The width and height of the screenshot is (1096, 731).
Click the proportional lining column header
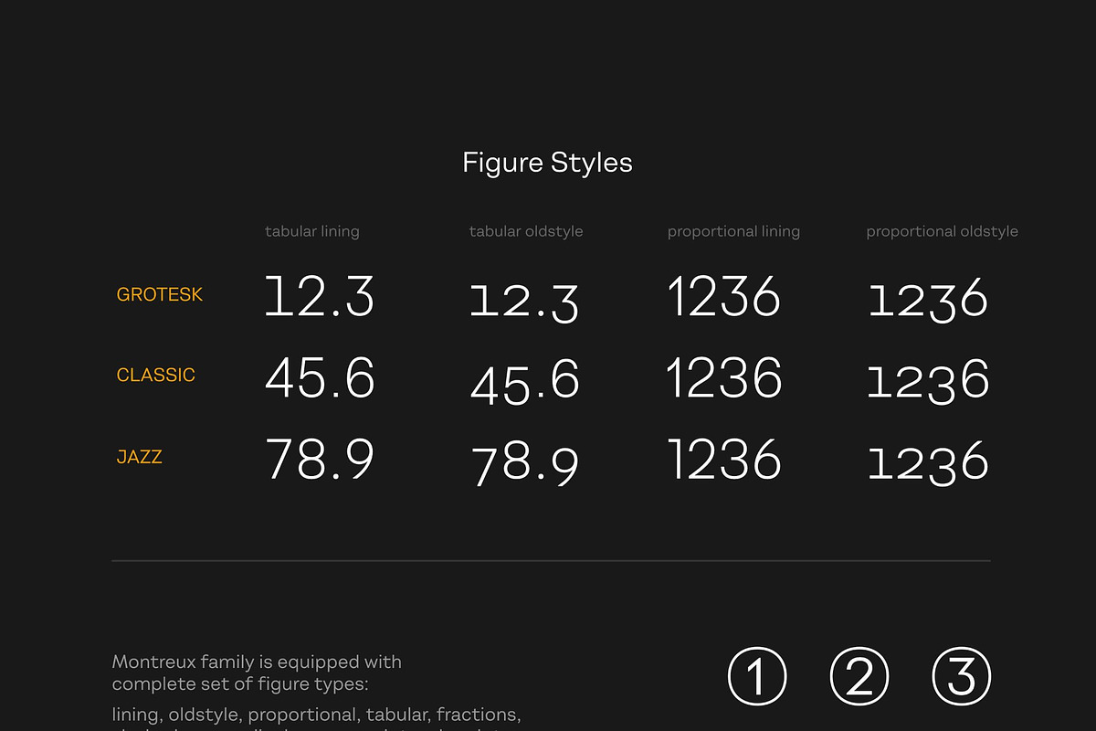733,232
